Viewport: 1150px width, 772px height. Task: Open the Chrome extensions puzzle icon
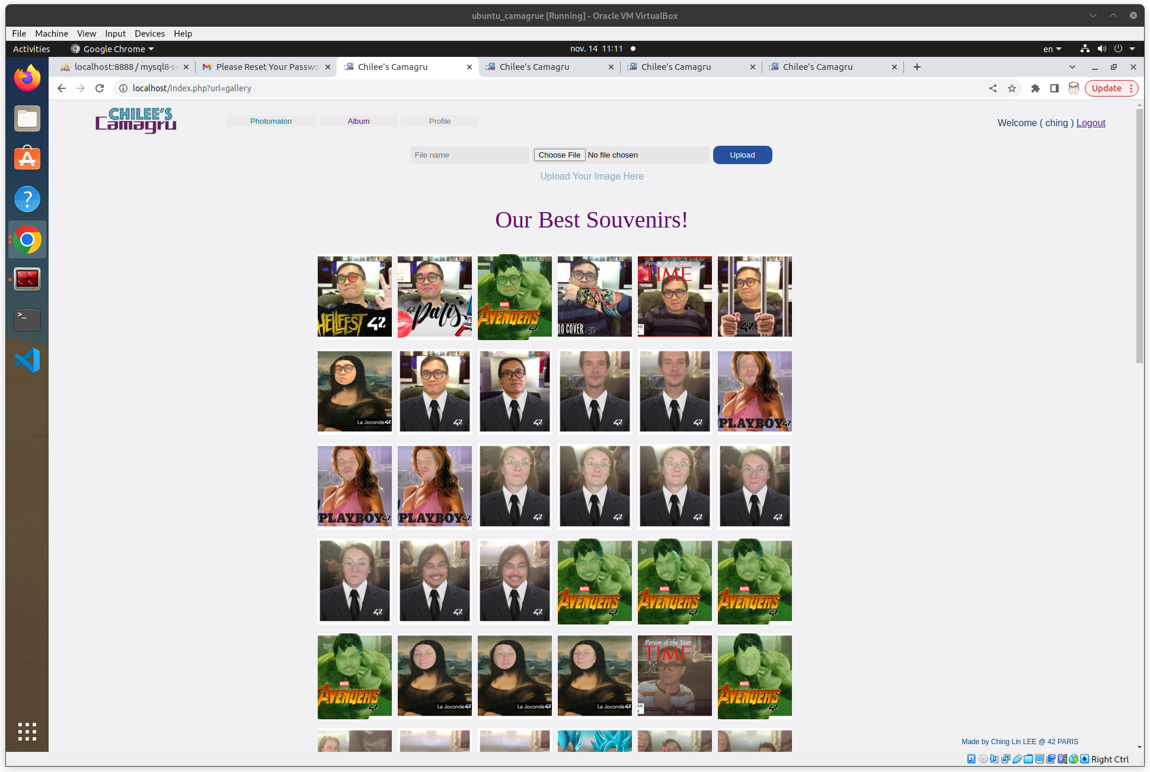(1036, 88)
